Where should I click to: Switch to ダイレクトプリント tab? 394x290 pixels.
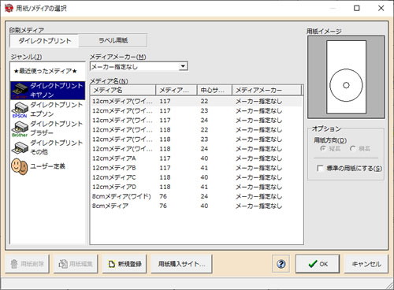pyautogui.click(x=45, y=41)
